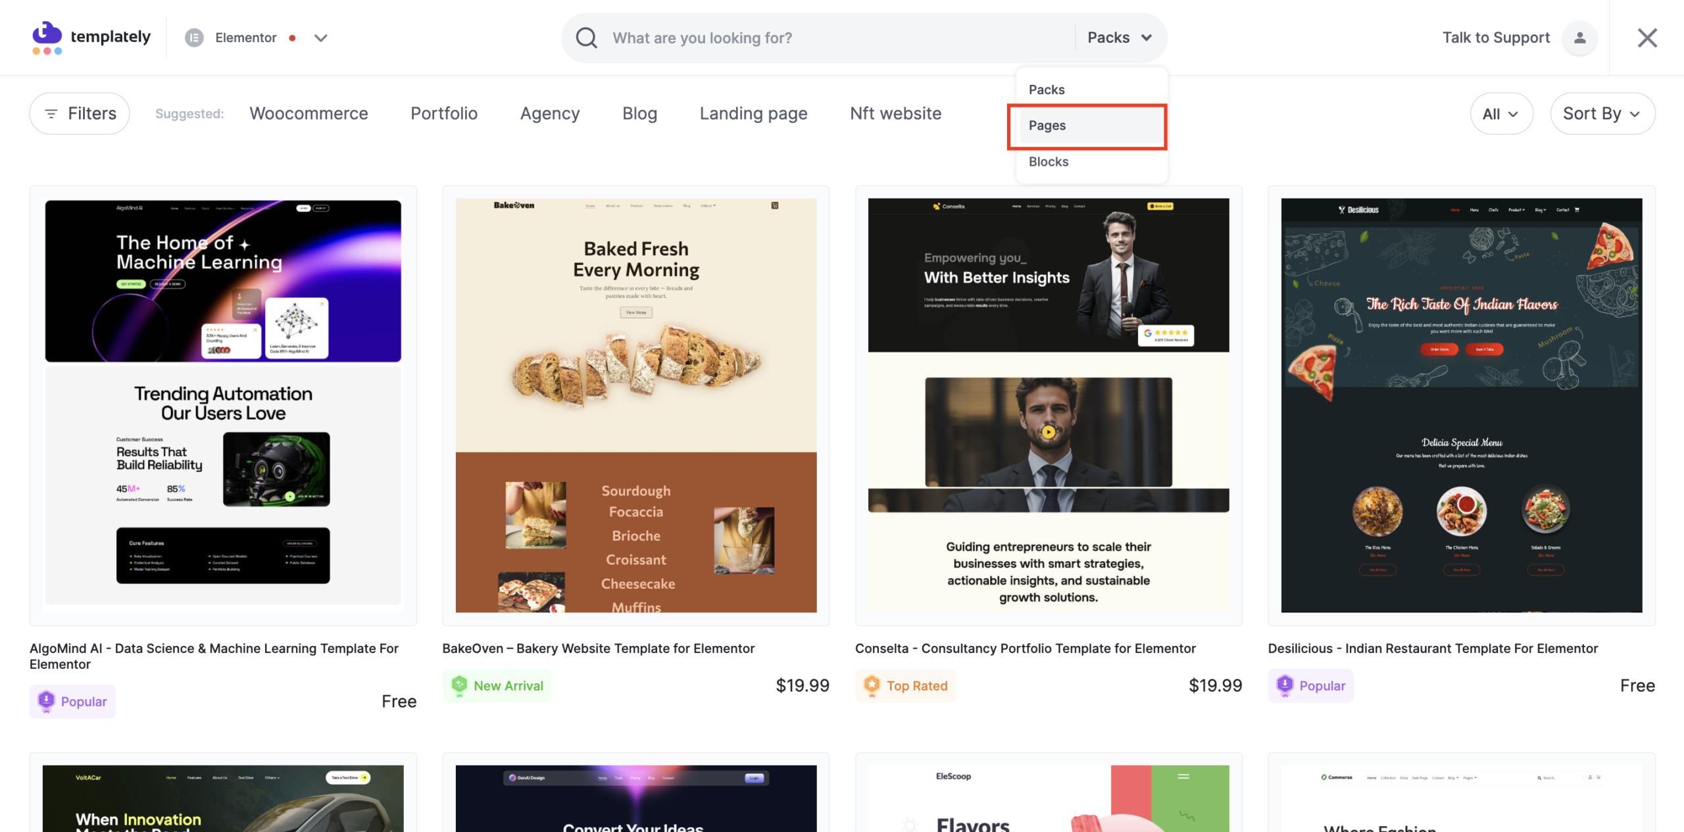Select the Nft website suggested category

895,113
